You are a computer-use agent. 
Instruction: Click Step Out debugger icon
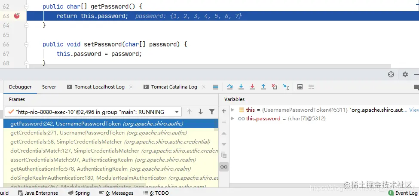[x=263, y=87]
